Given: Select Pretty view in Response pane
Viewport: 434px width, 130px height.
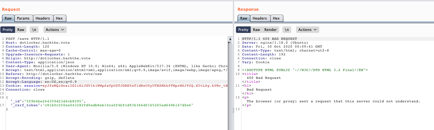Looking at the screenshot, I should pos(243,30).
